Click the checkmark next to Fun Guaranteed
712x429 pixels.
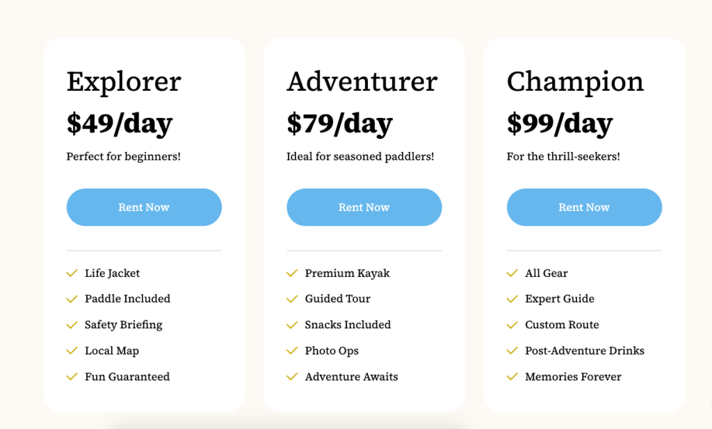pos(72,376)
